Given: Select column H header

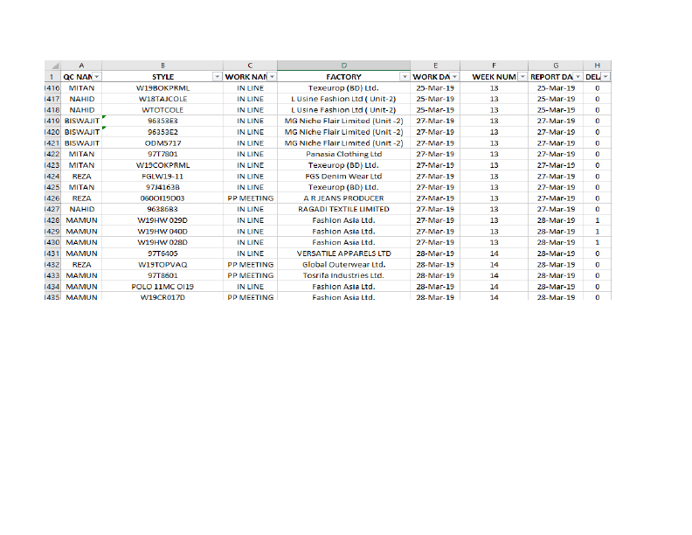Looking at the screenshot, I should [x=597, y=66].
